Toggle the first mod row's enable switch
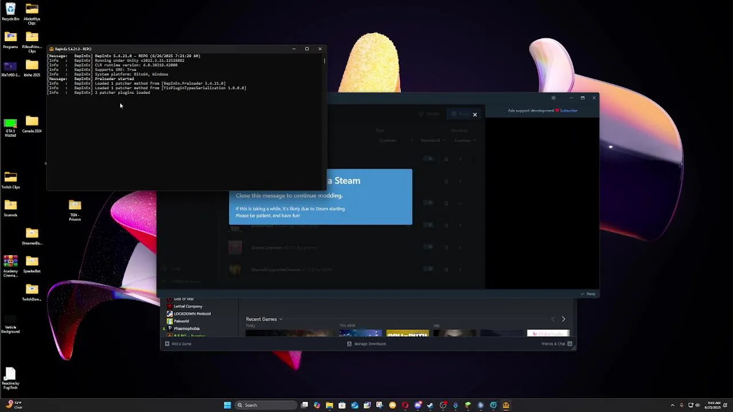The image size is (733, 412). [428, 159]
